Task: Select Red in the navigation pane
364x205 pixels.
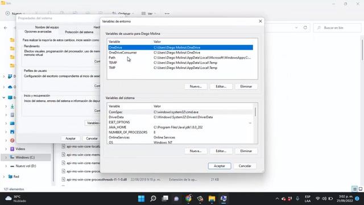Action: [16, 177]
